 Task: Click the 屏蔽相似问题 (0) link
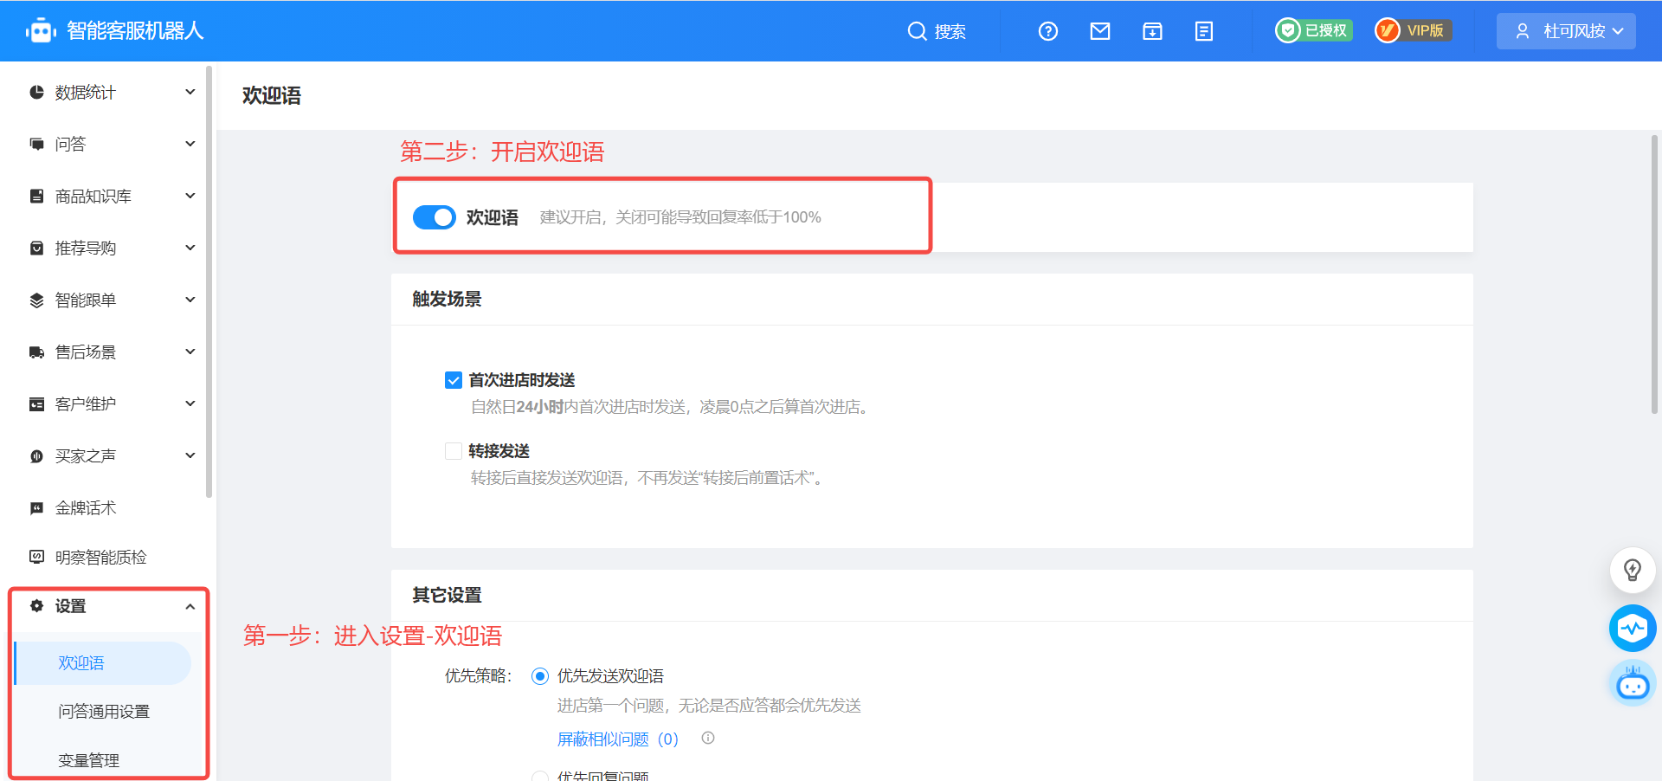tap(618, 739)
